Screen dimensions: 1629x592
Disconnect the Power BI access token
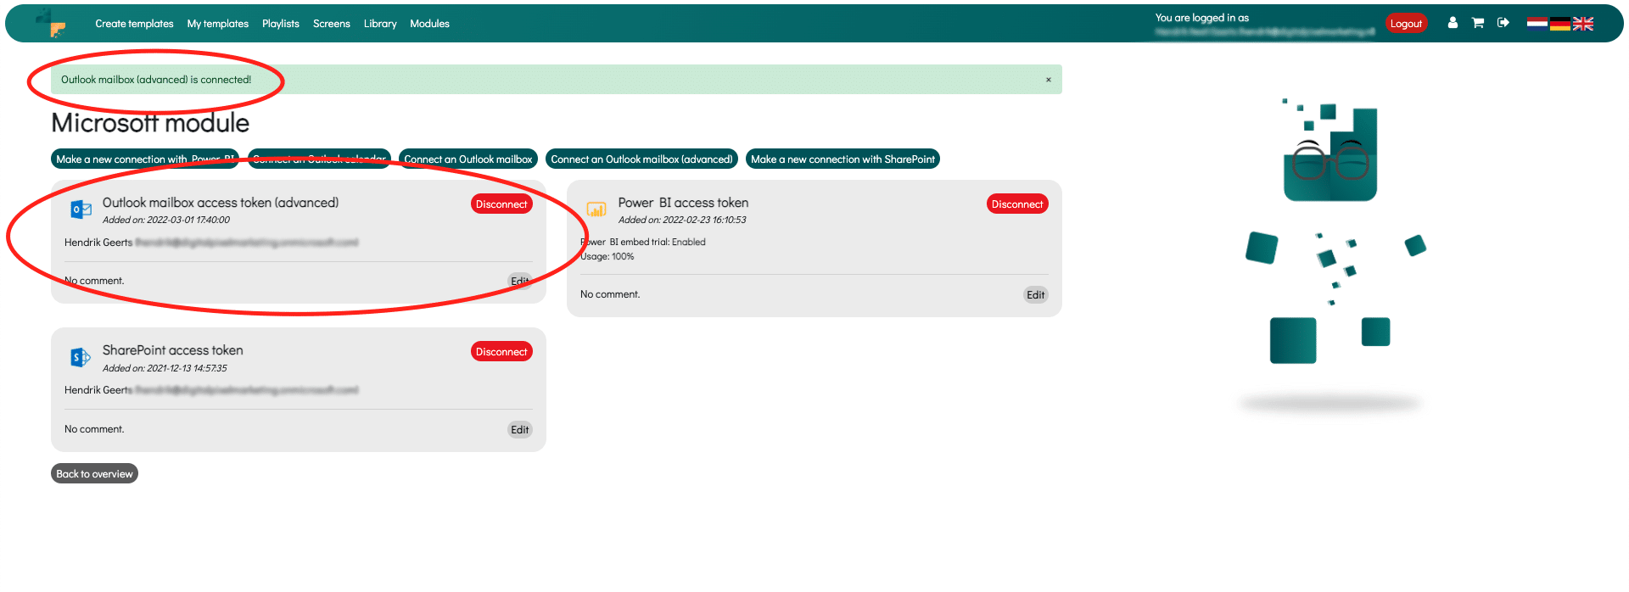click(1017, 204)
